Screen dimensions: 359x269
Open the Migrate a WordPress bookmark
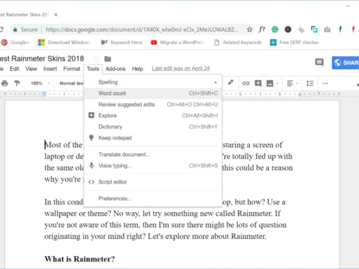(x=177, y=42)
